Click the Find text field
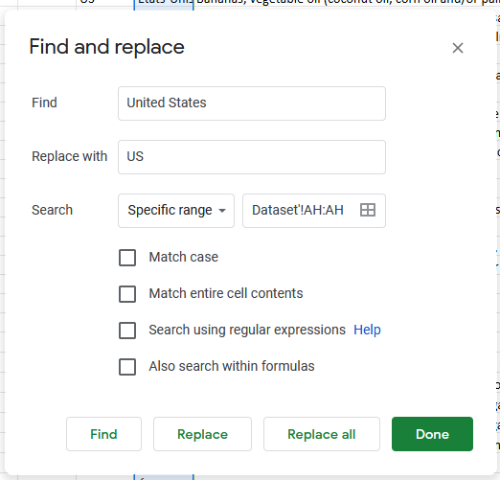500x480 pixels. pyautogui.click(x=252, y=103)
